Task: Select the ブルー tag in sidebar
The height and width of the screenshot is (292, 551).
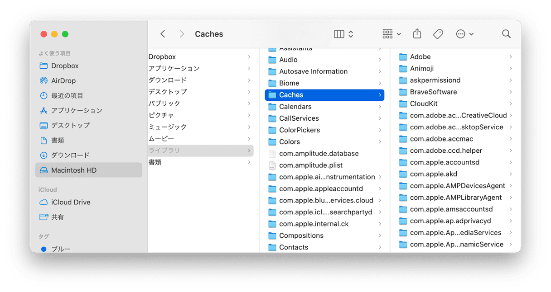Action: point(88,249)
